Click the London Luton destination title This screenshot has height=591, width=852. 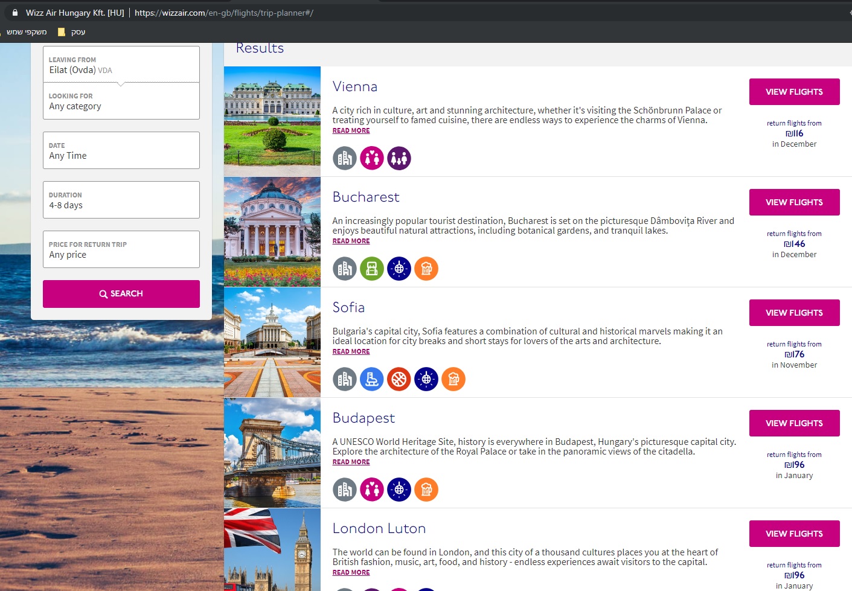tap(379, 528)
